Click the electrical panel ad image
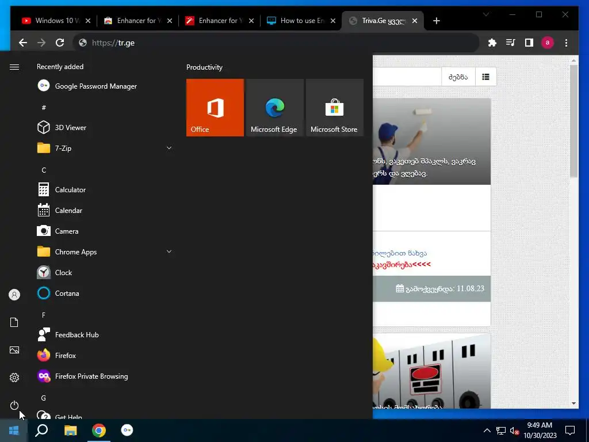589x442 pixels. pyautogui.click(x=431, y=371)
